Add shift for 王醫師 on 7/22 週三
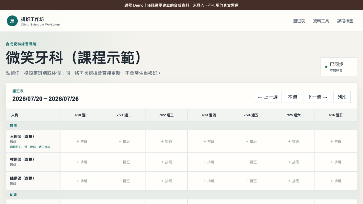 click(166, 142)
